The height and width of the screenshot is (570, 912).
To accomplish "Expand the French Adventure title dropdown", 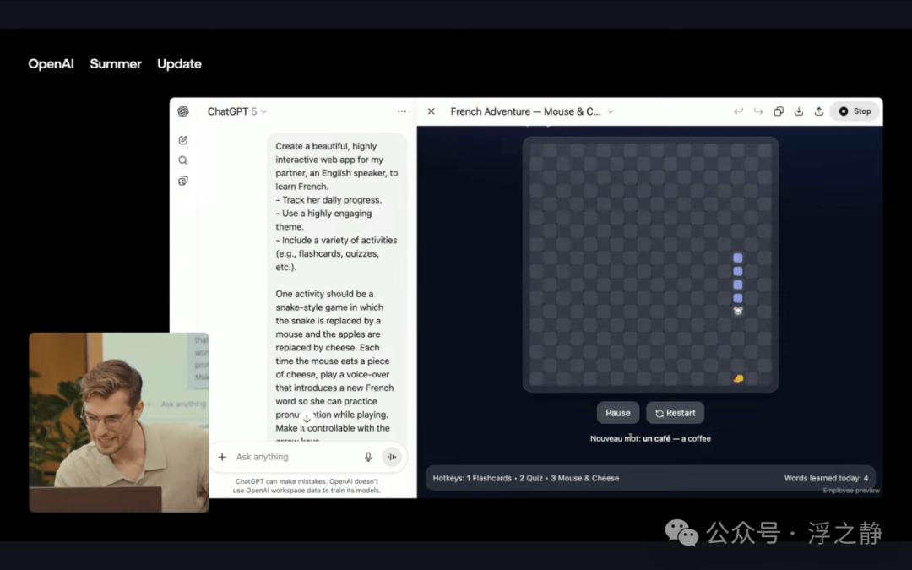I will (x=611, y=111).
